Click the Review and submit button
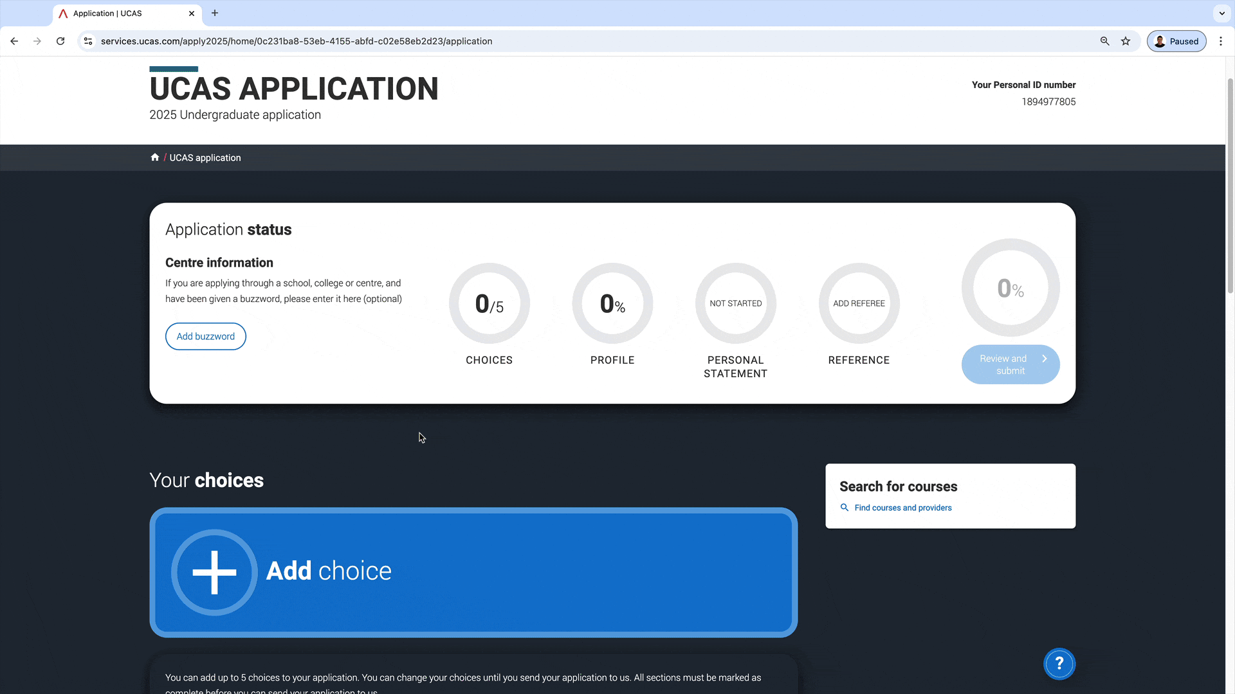This screenshot has width=1235, height=694. coord(1011,364)
